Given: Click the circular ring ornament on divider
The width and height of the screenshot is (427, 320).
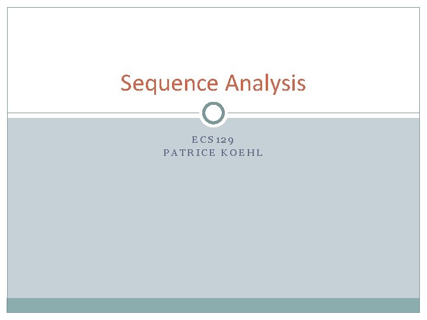Looking at the screenshot, I should point(213,113).
